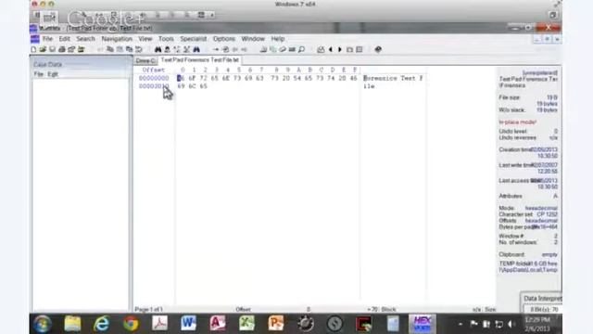Viewport: 593px width, 334px height.
Task: Click the Offset column header
Action: [x=154, y=71]
